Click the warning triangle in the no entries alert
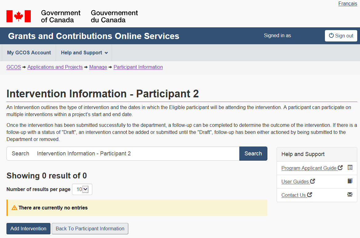 [14, 208]
